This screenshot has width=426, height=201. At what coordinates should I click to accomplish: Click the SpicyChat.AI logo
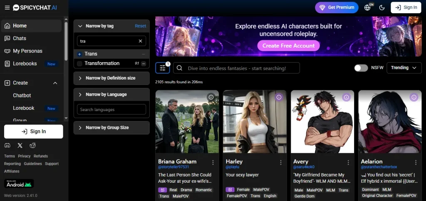point(35,7)
